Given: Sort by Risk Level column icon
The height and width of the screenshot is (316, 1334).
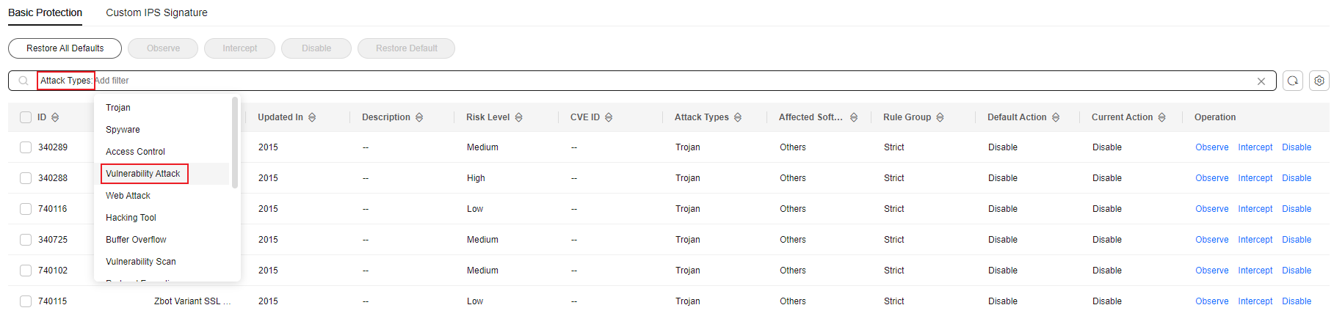Looking at the screenshot, I should tap(519, 117).
